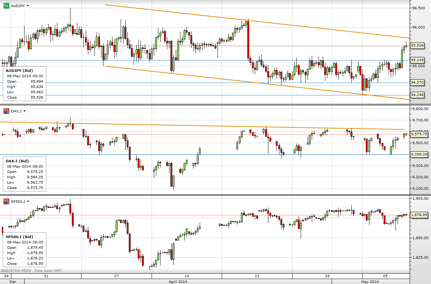Click Open value 95.494 in AUDJPY box

36,81
